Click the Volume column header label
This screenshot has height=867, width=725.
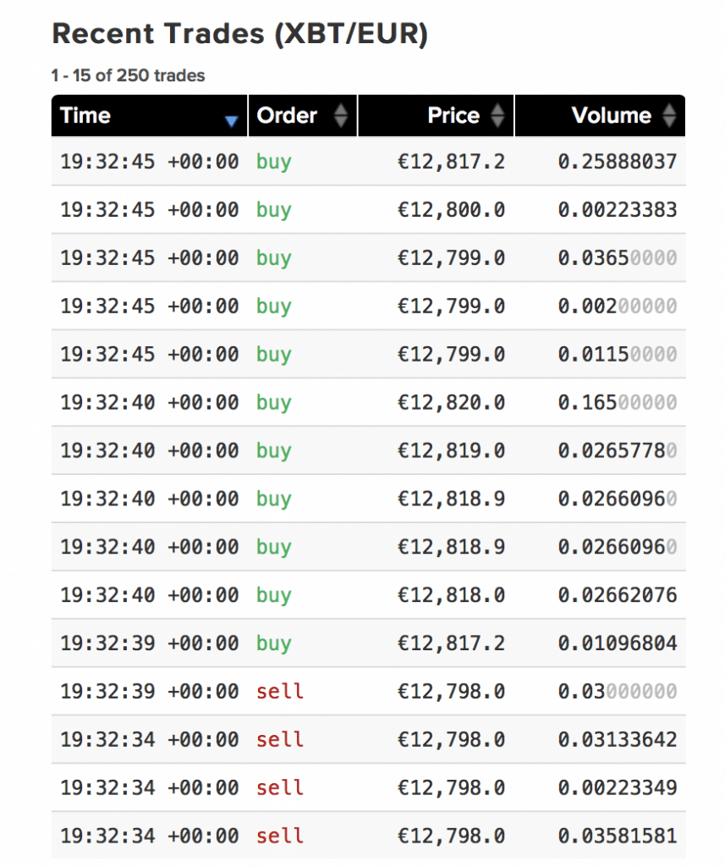click(611, 116)
